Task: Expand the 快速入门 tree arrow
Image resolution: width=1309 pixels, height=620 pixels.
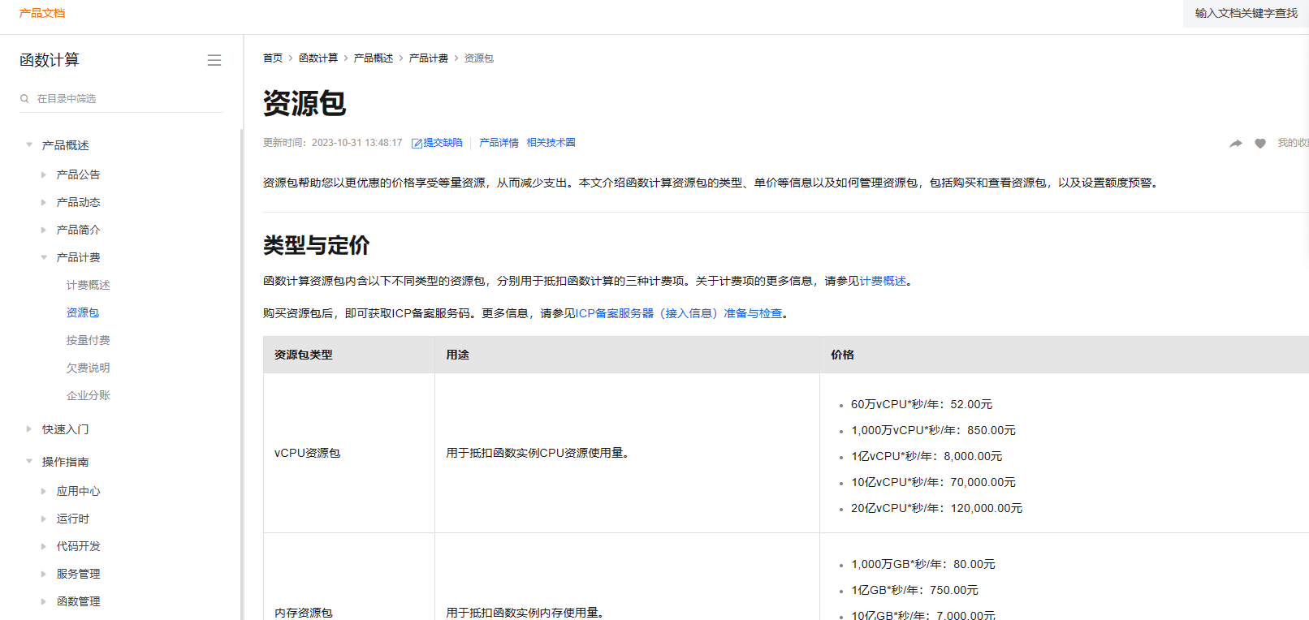Action: 29,429
